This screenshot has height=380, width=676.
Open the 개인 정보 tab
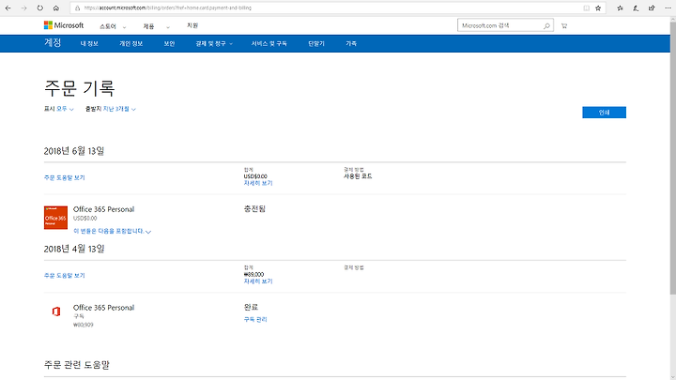point(131,43)
